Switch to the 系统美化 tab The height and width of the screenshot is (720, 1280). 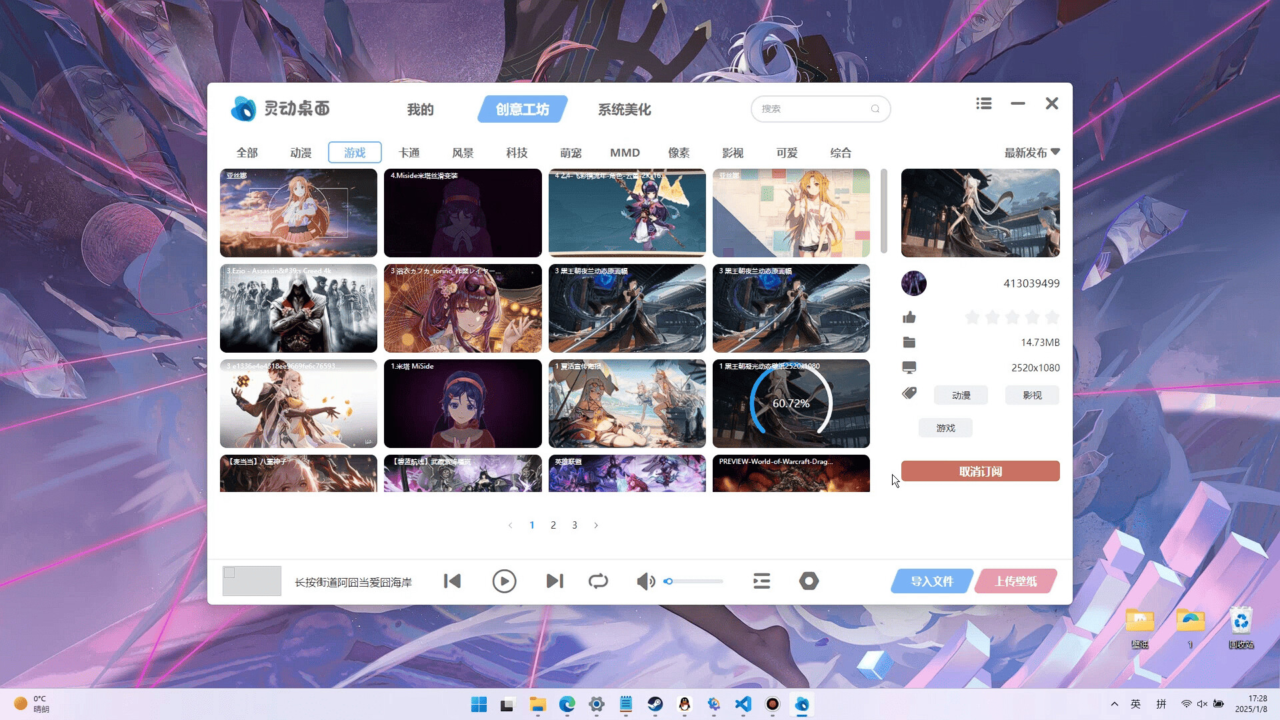624,109
